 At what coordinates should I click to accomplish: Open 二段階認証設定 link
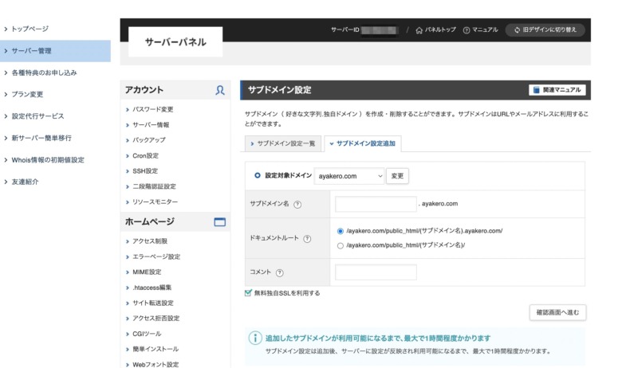click(x=154, y=186)
